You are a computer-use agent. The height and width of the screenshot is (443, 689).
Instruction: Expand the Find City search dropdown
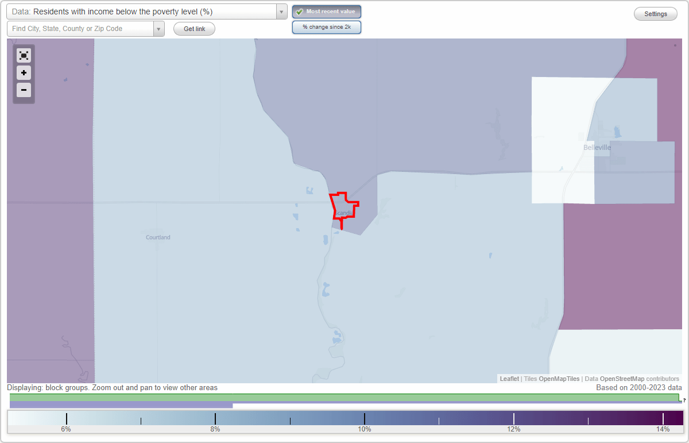tap(158, 28)
